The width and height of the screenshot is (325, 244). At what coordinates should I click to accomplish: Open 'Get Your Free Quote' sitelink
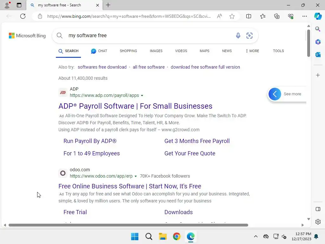coord(190,153)
